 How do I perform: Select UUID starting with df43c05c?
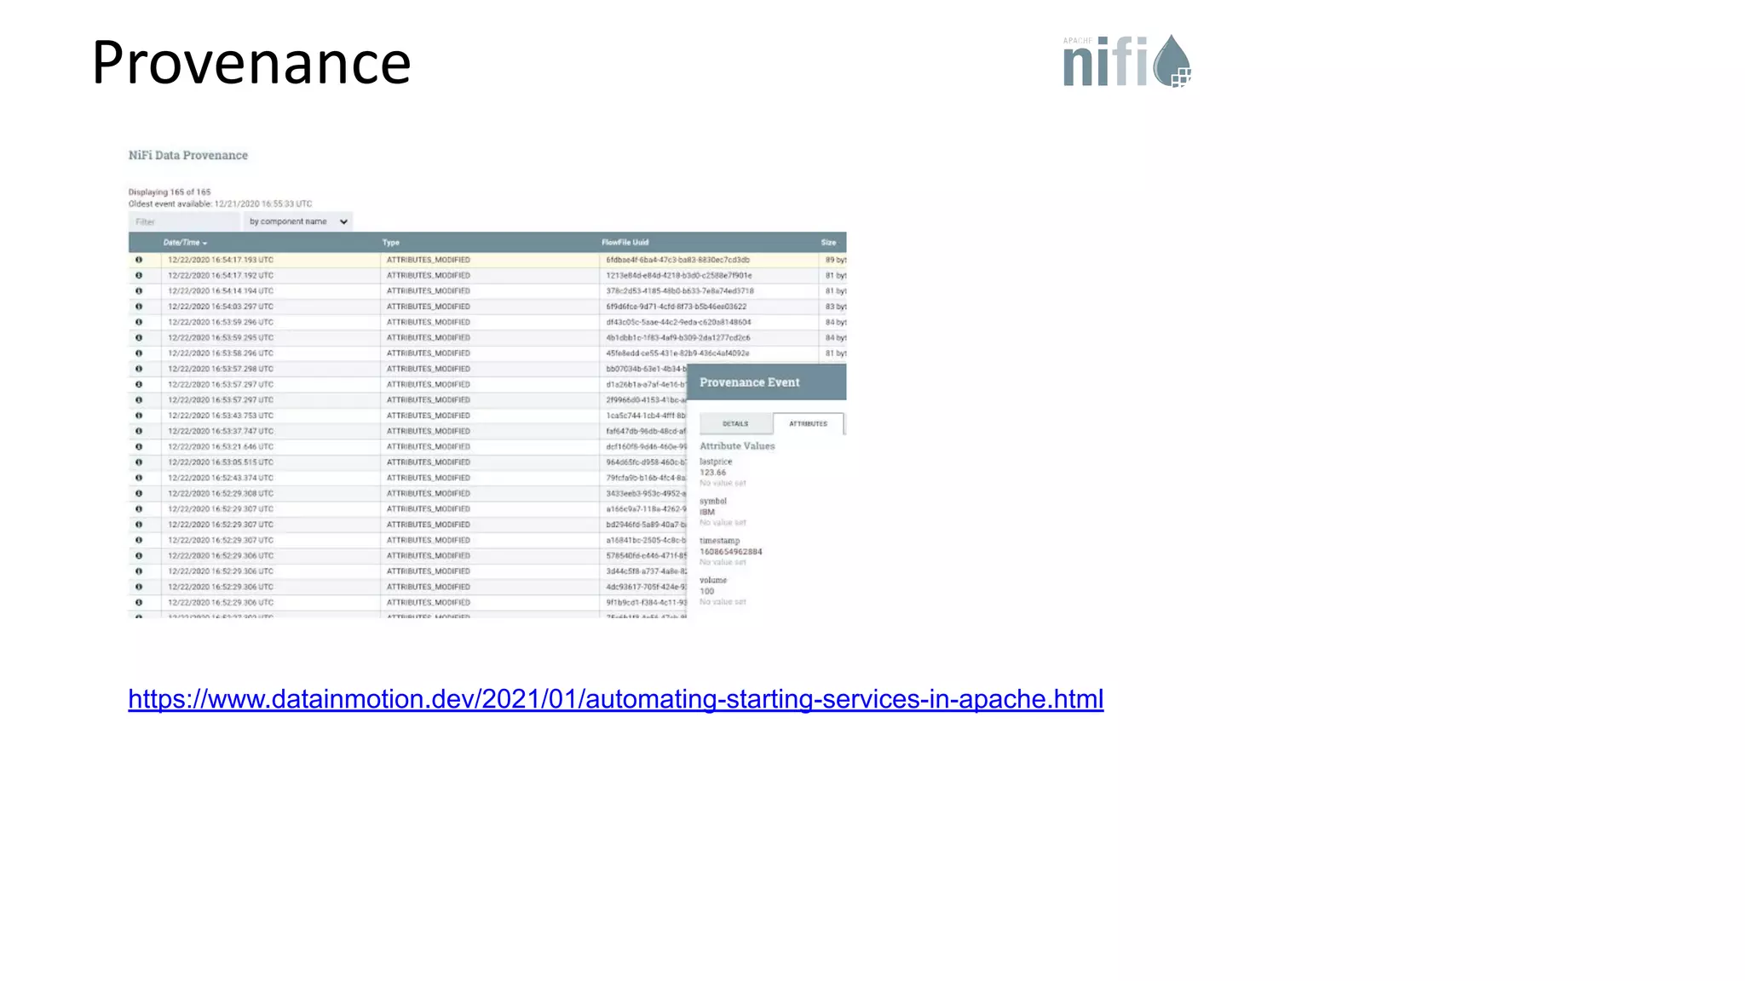coord(678,322)
